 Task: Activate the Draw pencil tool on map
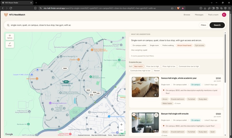[x=10, y=44]
